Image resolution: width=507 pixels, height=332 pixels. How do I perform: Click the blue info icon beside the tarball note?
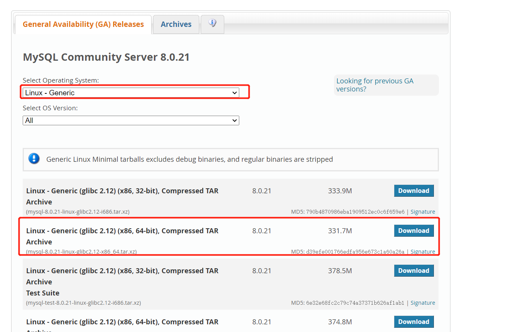[34, 158]
